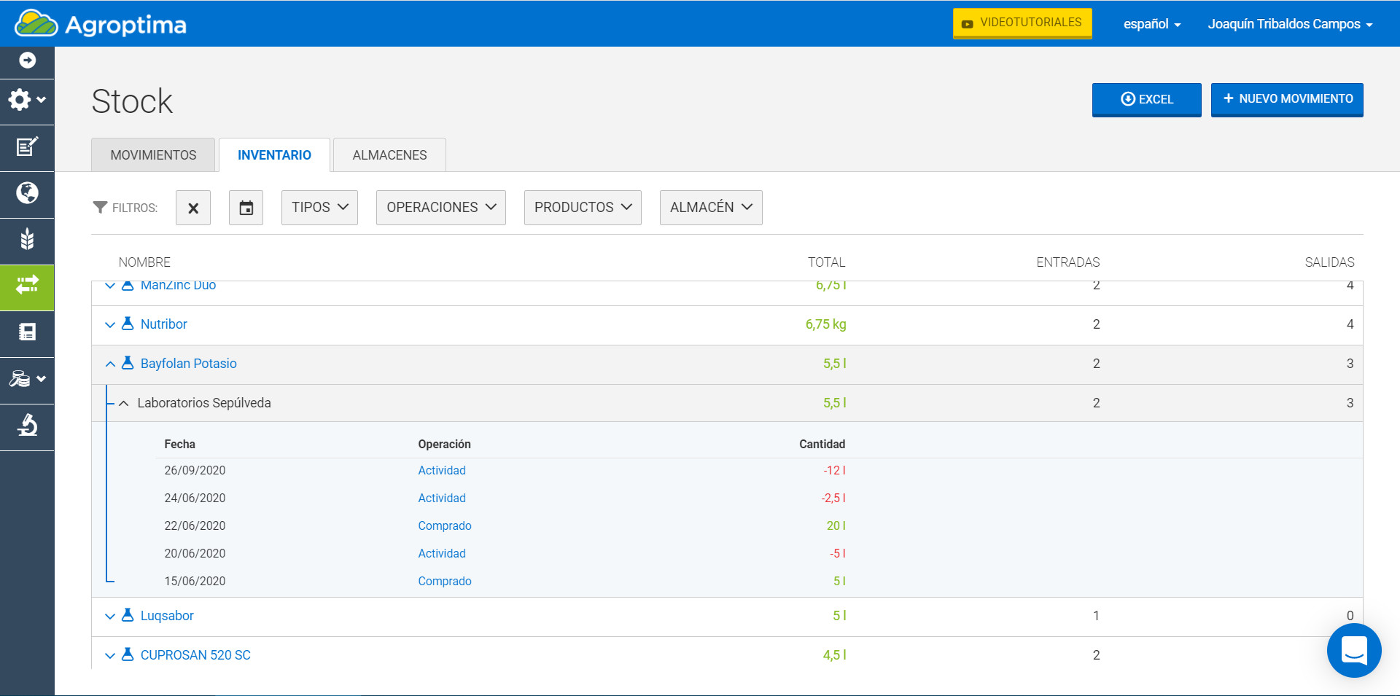Screen dimensions: 1400x696
Task: Open the Comprado operation from 22/06/2020
Action: (444, 525)
